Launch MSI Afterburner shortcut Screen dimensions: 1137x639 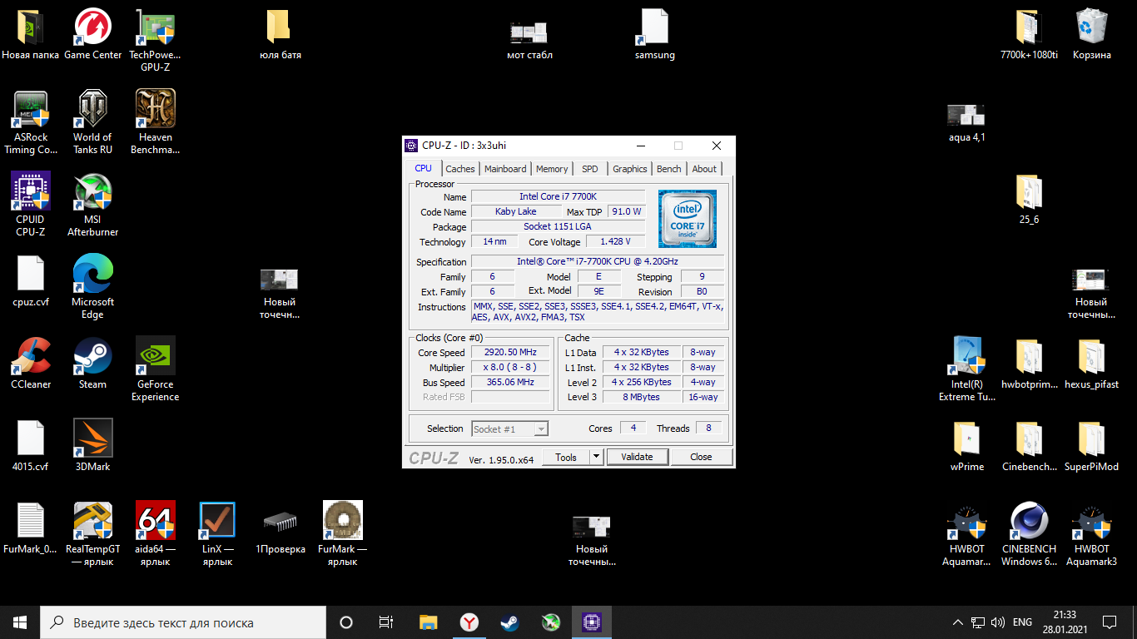(92, 205)
